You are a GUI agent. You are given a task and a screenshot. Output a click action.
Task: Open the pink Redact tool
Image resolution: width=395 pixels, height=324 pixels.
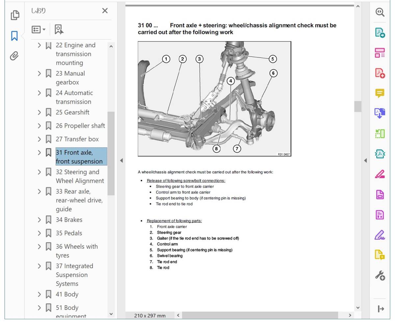coord(380,174)
